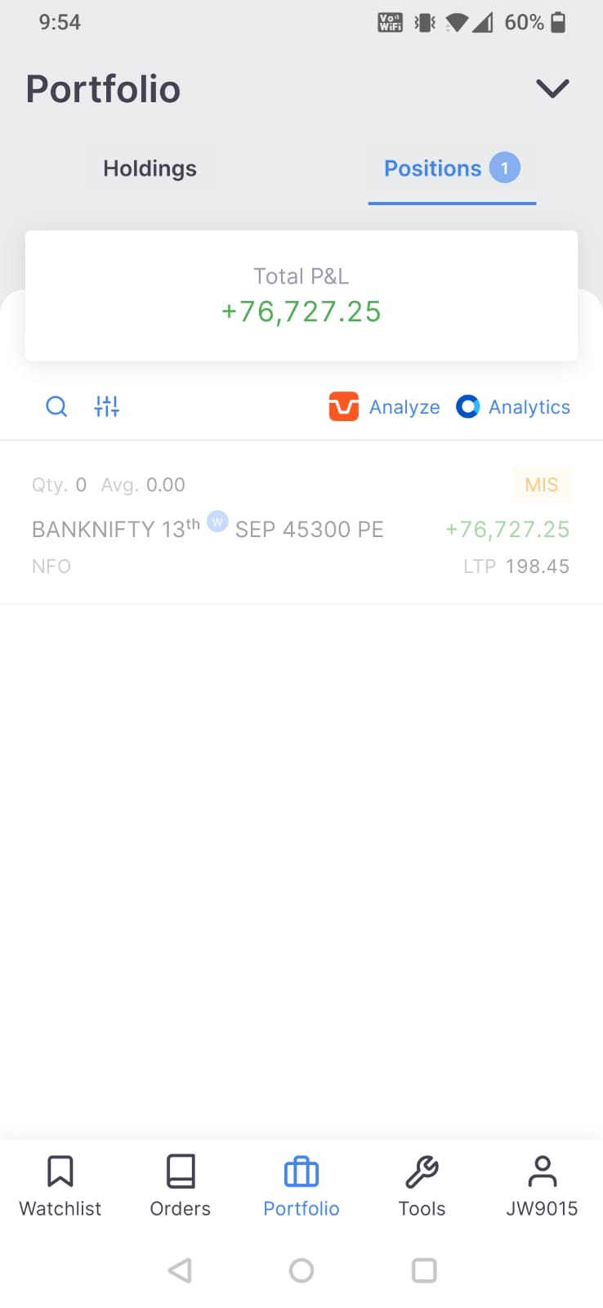
Task: Tap the blue Analytics circle icon
Action: click(x=467, y=406)
